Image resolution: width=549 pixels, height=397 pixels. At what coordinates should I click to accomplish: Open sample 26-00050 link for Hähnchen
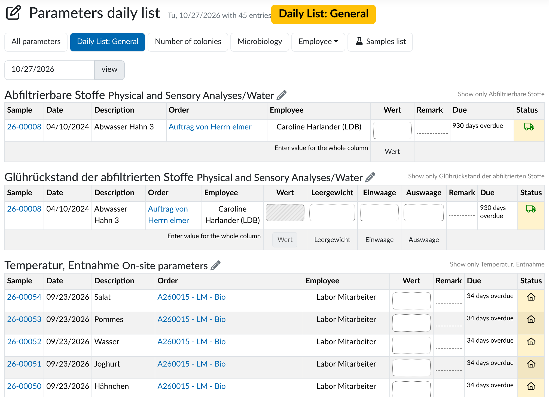click(24, 386)
